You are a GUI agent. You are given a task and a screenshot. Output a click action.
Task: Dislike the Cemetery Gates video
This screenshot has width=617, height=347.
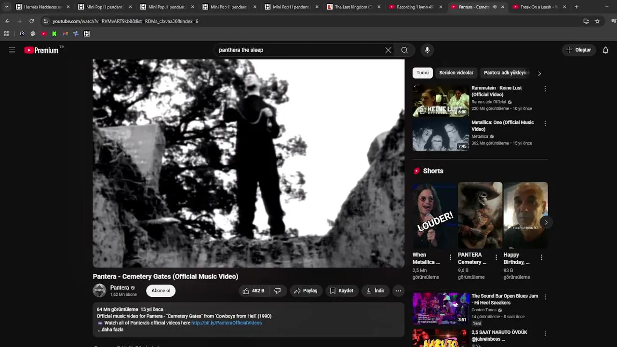point(278,291)
